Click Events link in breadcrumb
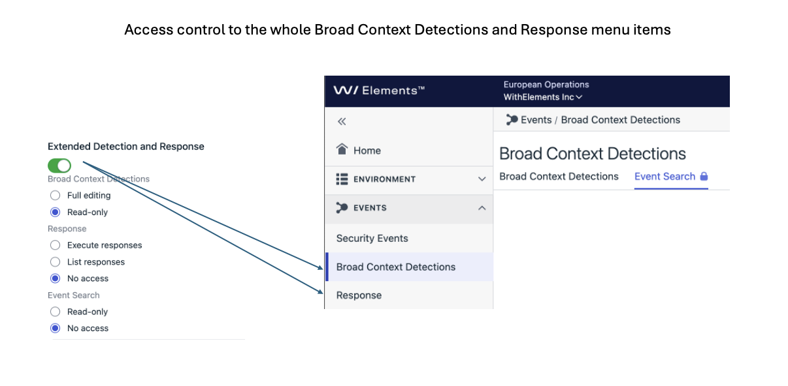788x386 pixels. point(536,119)
